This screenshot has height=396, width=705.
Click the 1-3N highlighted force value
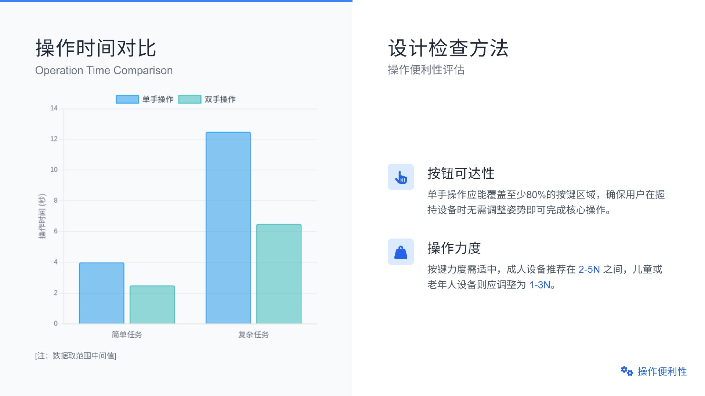coord(539,285)
